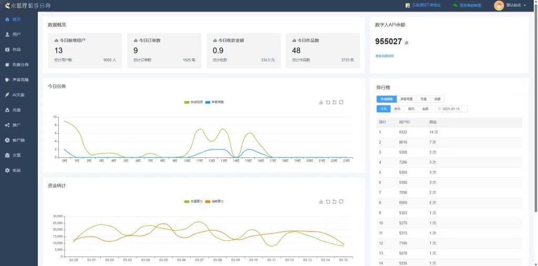Click the 查看余额明细 link
Image resolution: width=538 pixels, height=266 pixels.
[385, 56]
